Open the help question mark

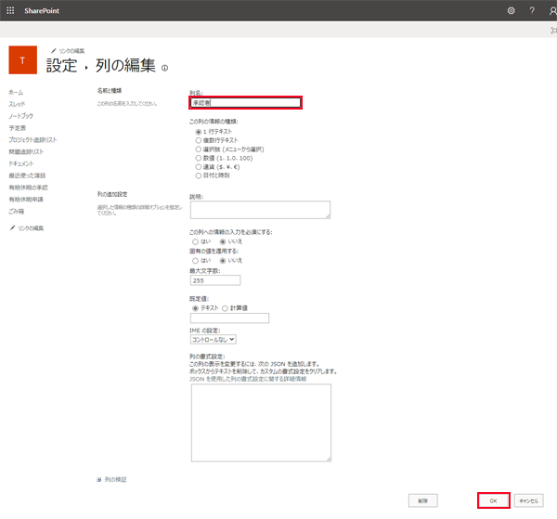tap(532, 10)
